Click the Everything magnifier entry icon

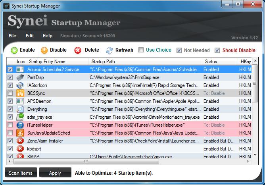[x=20, y=109]
